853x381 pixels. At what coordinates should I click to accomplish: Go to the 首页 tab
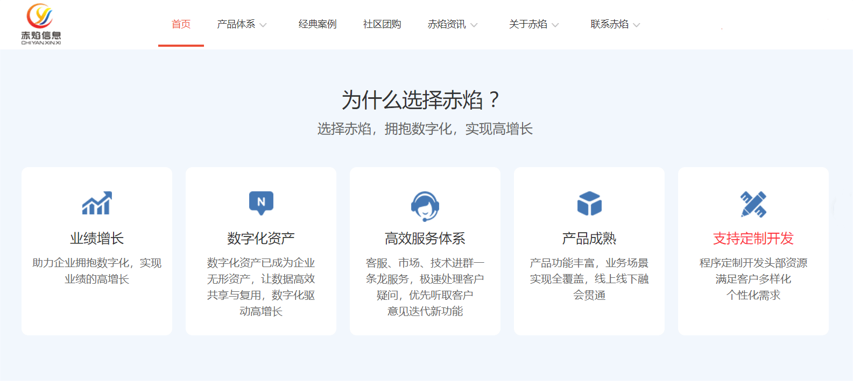point(181,24)
